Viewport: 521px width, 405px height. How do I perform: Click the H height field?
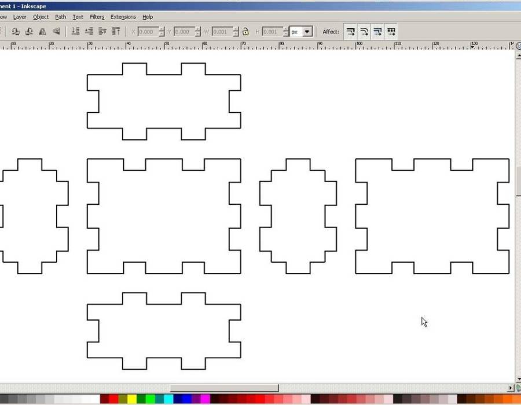point(273,32)
